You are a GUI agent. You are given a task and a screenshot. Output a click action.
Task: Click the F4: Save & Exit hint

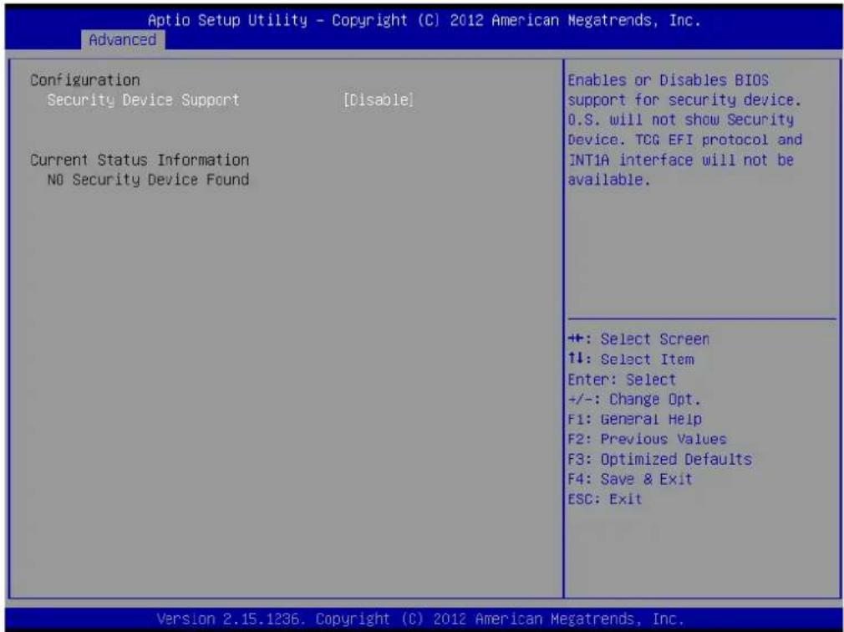[630, 479]
